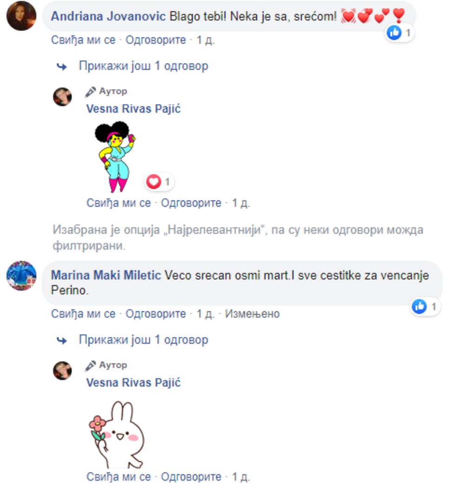Open Andriana Jovanovic name link
464x490 pixels.
click(x=108, y=16)
